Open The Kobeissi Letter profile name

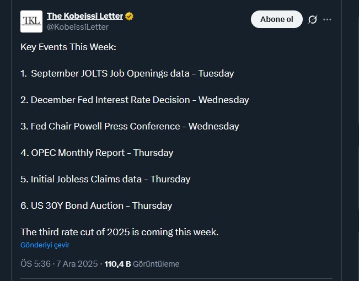pos(84,16)
